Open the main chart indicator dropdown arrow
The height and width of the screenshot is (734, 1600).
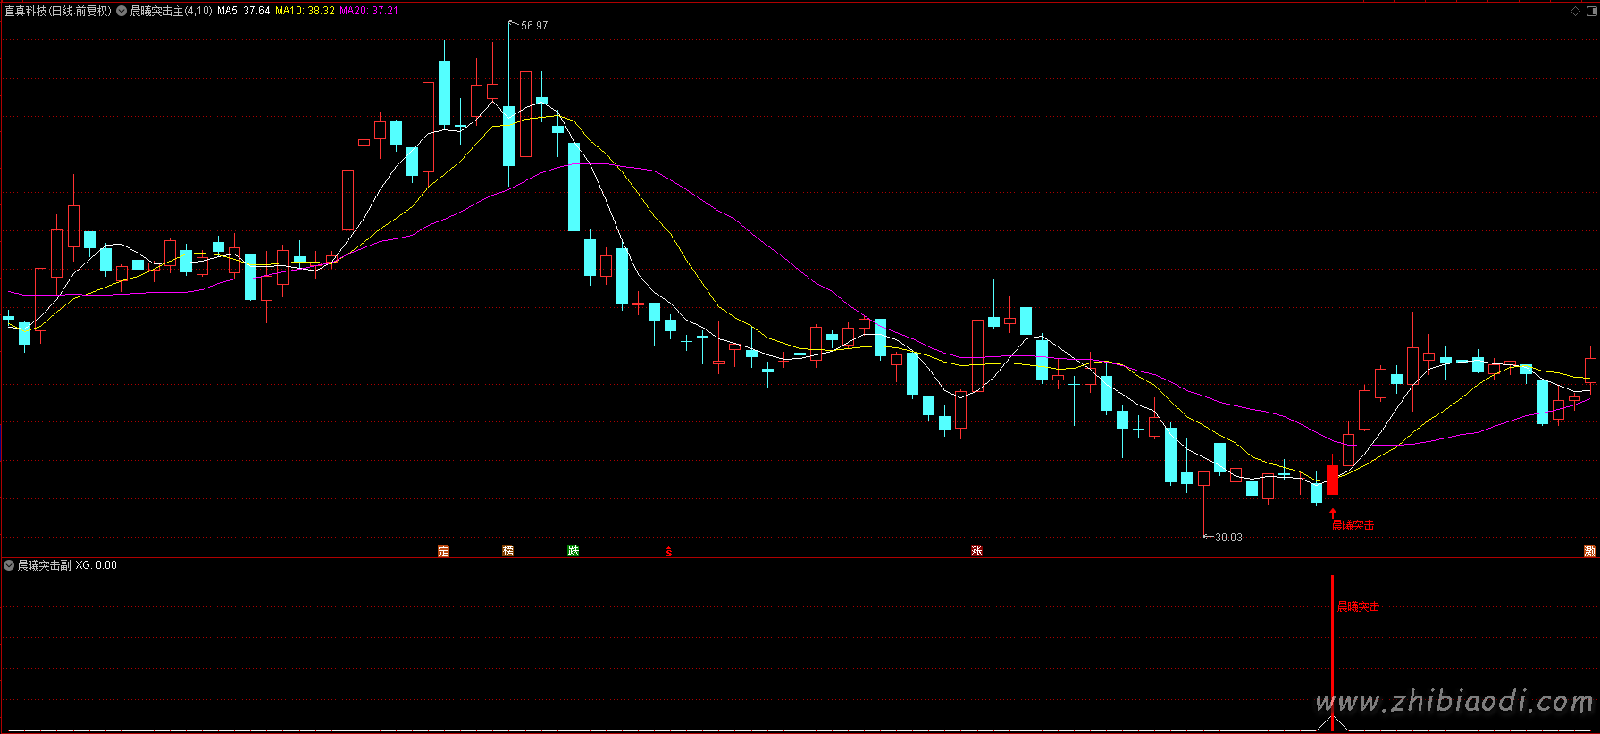click(121, 11)
